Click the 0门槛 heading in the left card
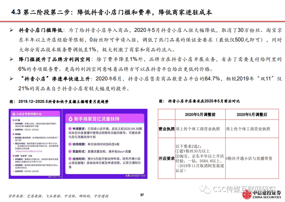Image resolution: width=285 pixels, height=202 pixels. (16, 120)
